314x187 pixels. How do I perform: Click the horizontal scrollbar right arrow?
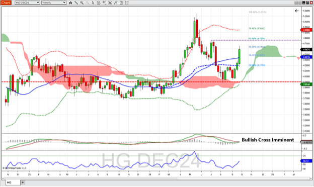(311, 178)
